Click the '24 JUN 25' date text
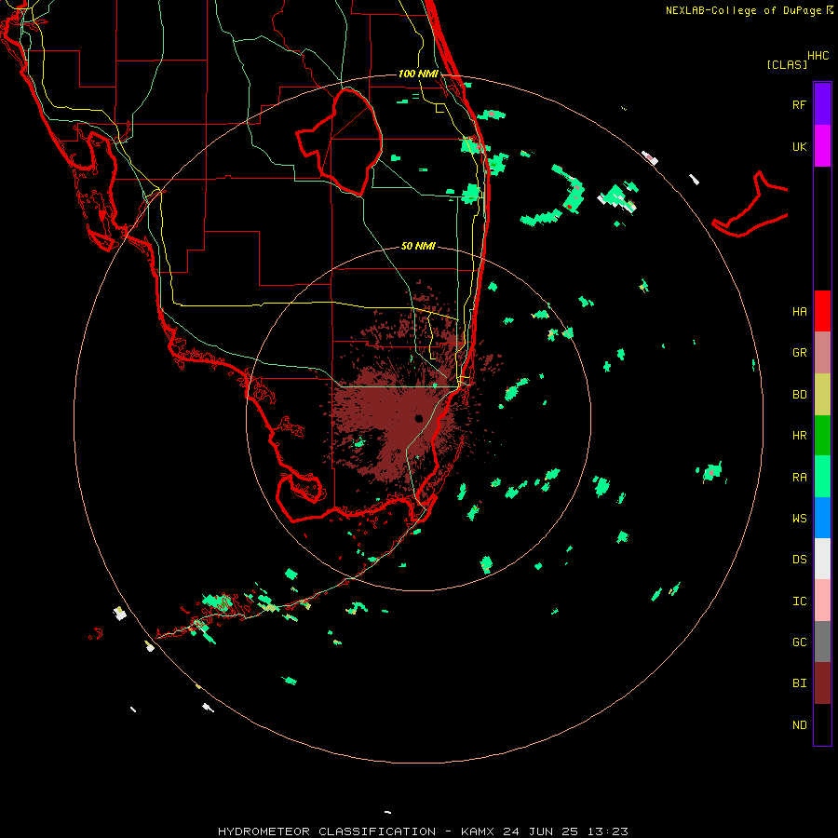 (x=541, y=831)
